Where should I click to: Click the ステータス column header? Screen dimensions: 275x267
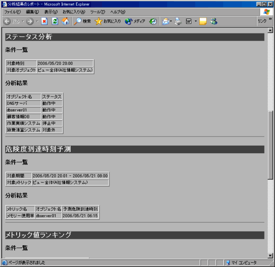click(x=52, y=97)
